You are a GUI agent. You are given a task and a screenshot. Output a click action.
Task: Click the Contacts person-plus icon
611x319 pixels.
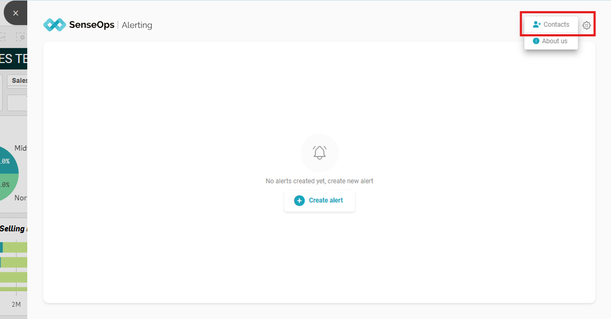pyautogui.click(x=537, y=25)
